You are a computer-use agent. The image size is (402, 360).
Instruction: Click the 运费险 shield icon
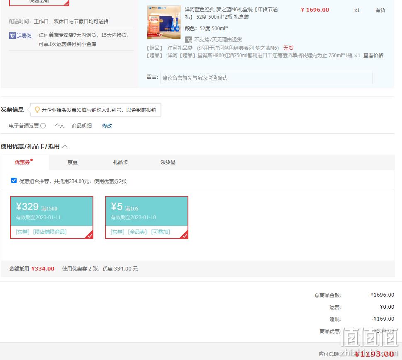point(12,36)
